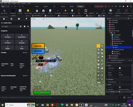The width and height of the screenshot is (133, 107).
Task: Click the F3X delete X tool
Action: tap(98, 75)
